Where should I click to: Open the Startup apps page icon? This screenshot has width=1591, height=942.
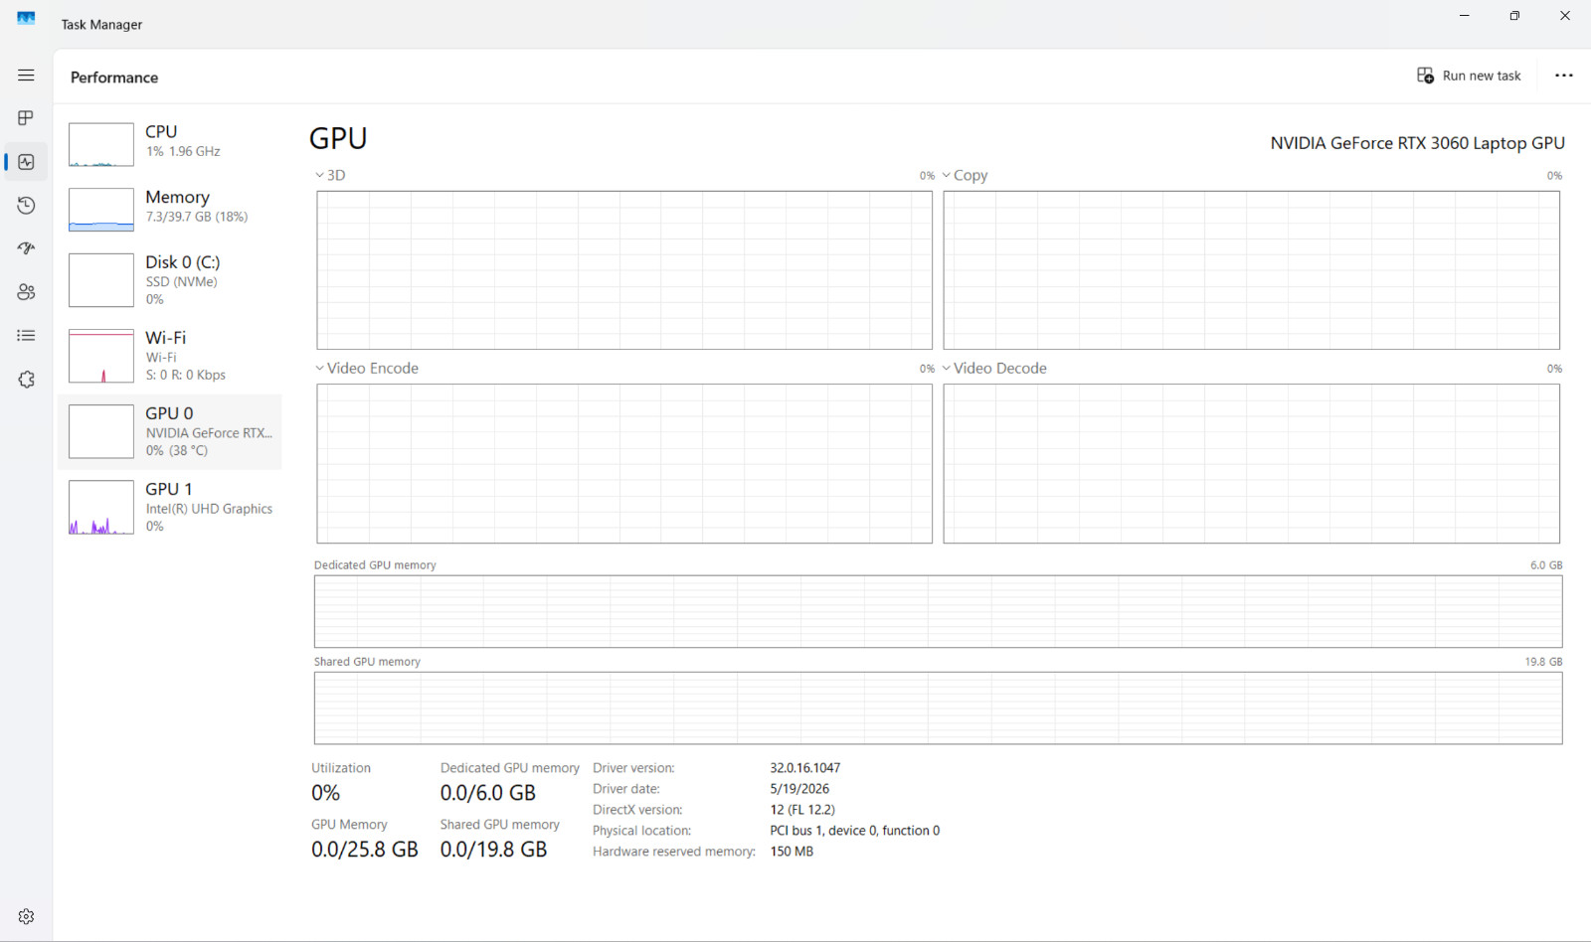click(26, 248)
